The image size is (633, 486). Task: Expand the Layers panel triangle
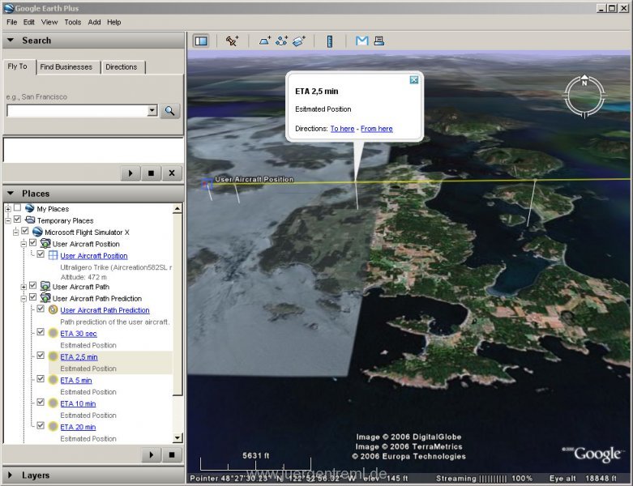click(x=10, y=475)
